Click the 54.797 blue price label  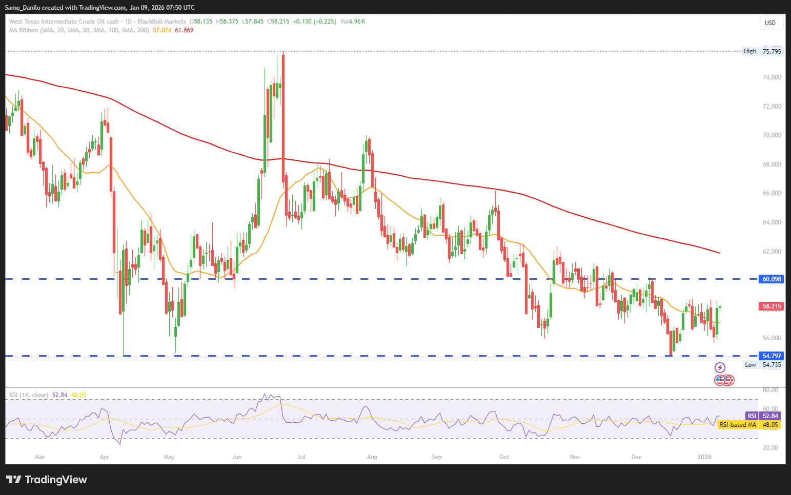[772, 356]
